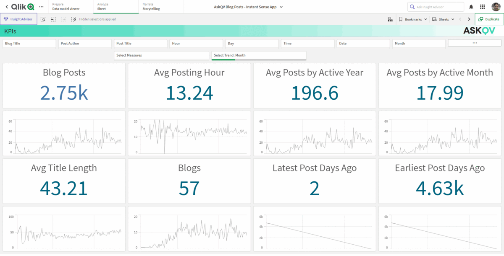Open notifications bell
Image resolution: width=504 pixels, height=256 pixels.
(x=471, y=7)
